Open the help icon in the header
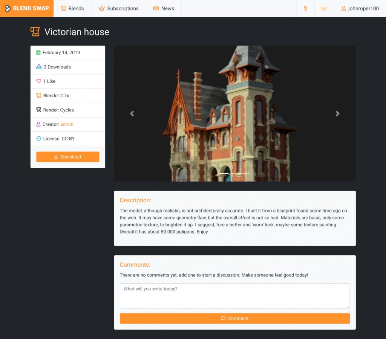 coord(305,8)
